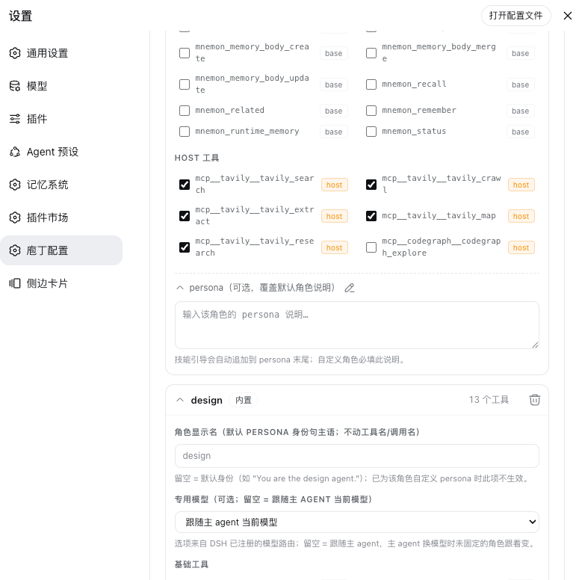Click the 通用设置 gear icon

click(x=15, y=53)
